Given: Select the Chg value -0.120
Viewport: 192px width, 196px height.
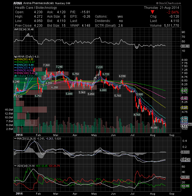Looking at the screenshot, I should click(x=174, y=17).
